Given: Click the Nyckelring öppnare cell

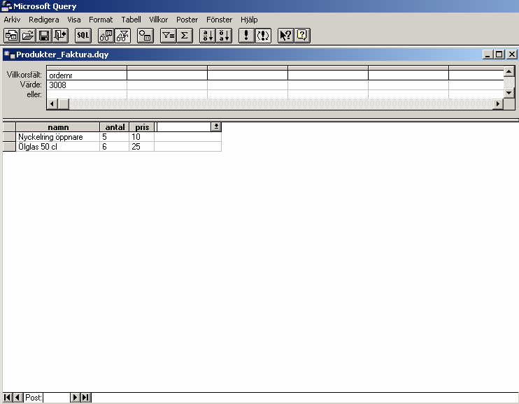Looking at the screenshot, I should (x=58, y=137).
